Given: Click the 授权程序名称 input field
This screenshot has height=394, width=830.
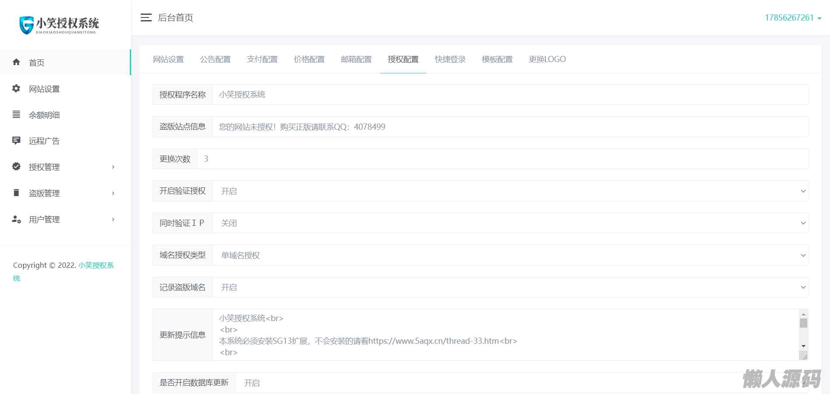Looking at the screenshot, I should [x=510, y=95].
